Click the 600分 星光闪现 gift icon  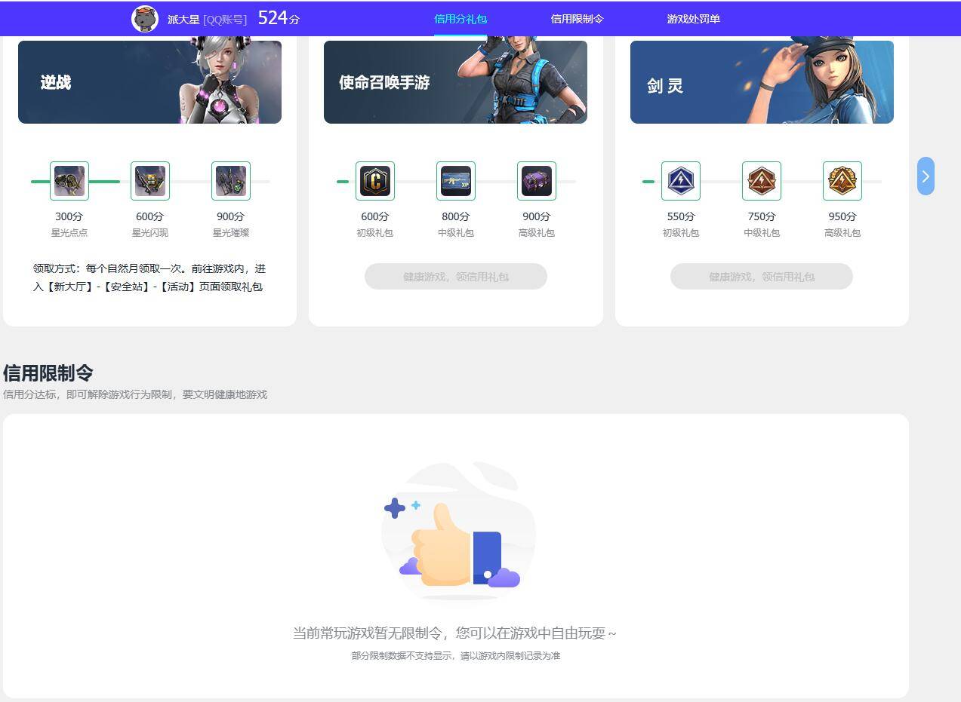[x=149, y=180]
